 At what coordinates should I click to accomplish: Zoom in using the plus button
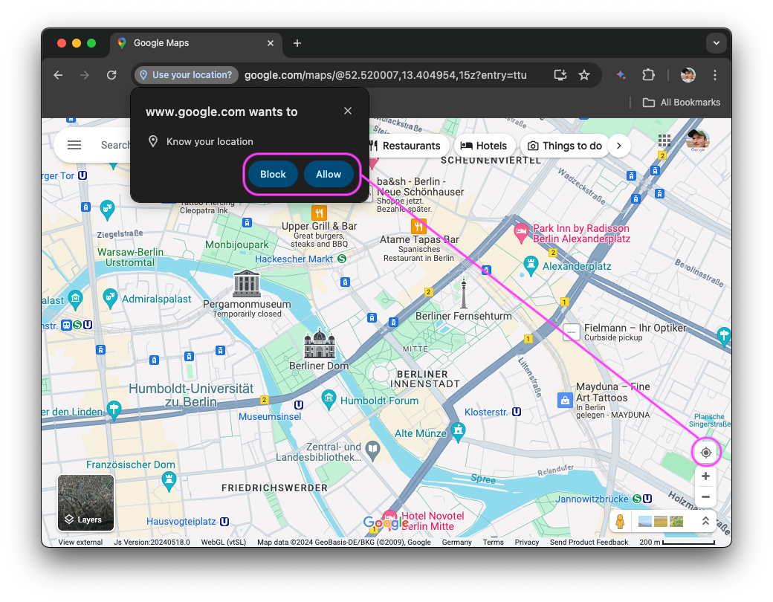(705, 476)
